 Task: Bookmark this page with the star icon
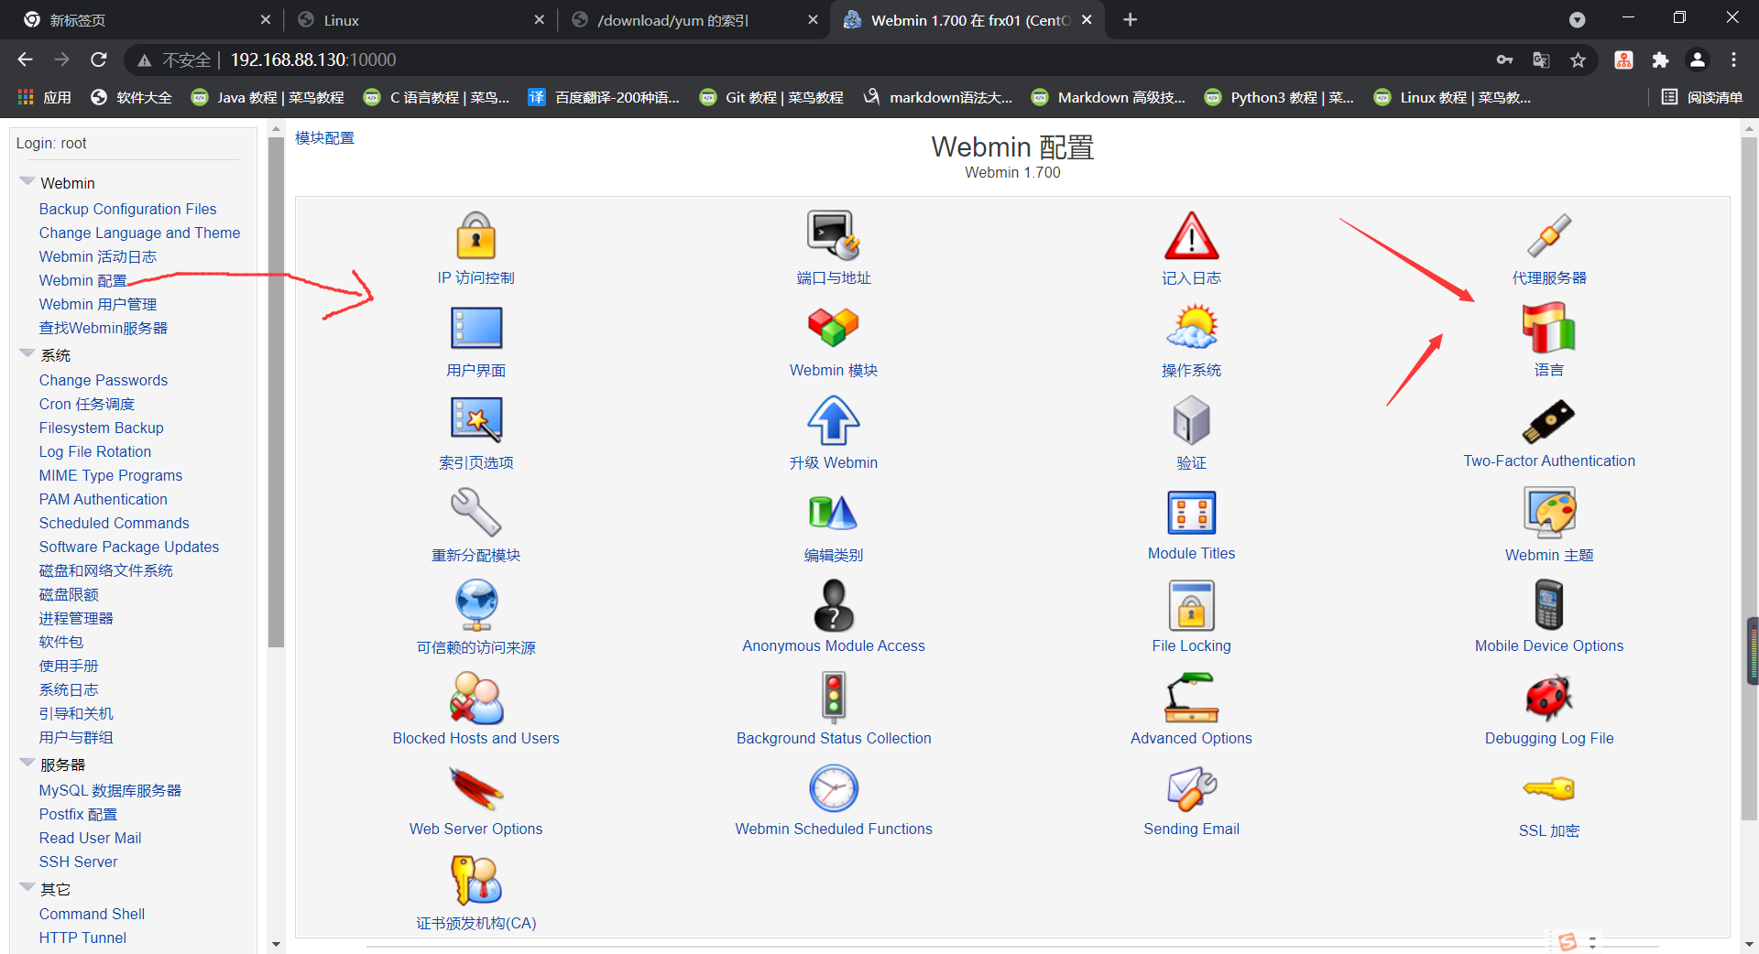[x=1578, y=60]
